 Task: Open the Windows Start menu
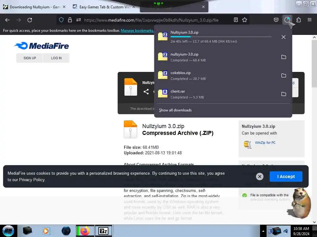pos(8,231)
